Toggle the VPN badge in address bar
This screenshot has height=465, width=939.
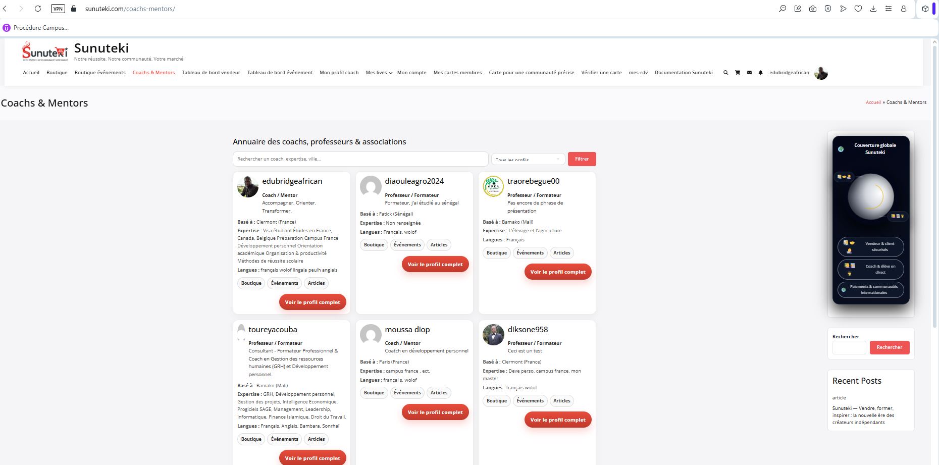tap(58, 9)
